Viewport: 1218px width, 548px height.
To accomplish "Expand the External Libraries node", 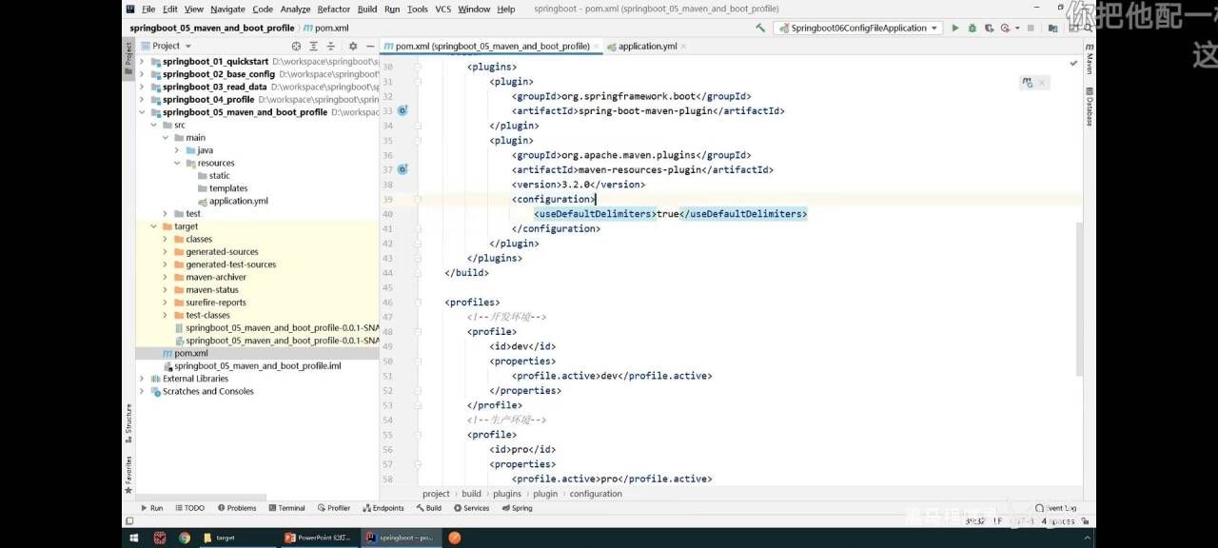I will click(x=143, y=379).
